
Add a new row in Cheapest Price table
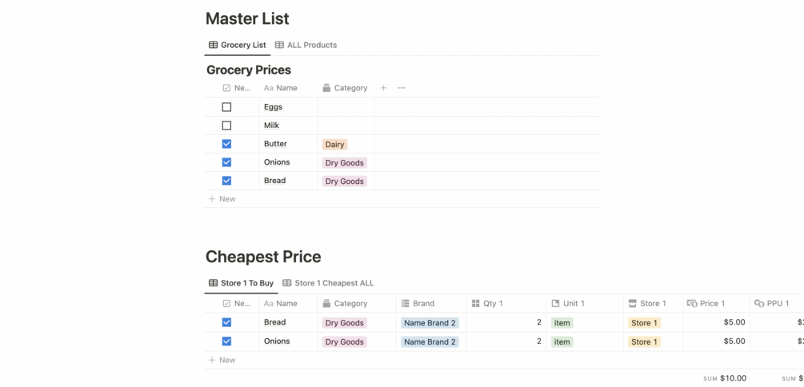click(222, 360)
